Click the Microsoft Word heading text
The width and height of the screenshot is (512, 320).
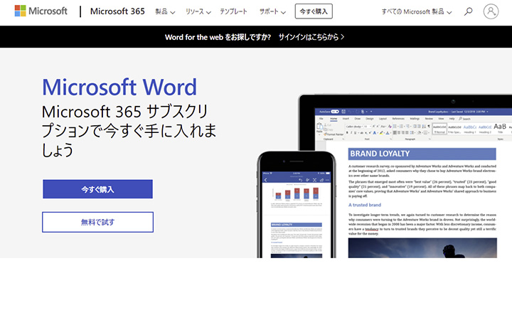point(119,87)
